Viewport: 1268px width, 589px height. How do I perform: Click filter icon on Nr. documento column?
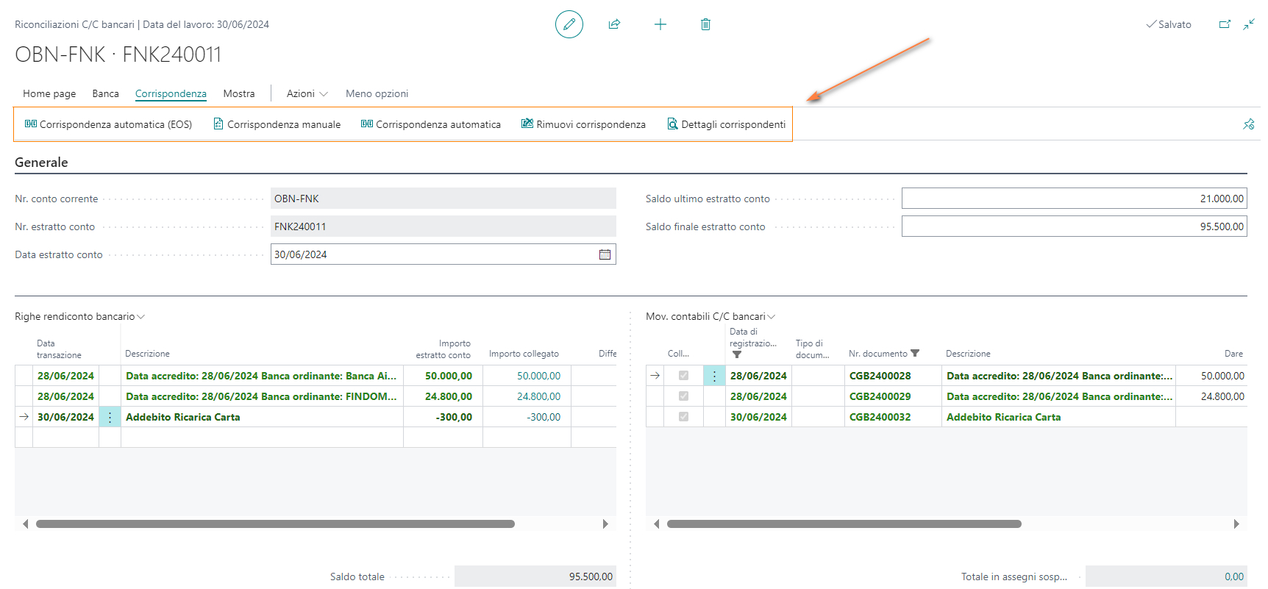[915, 354]
